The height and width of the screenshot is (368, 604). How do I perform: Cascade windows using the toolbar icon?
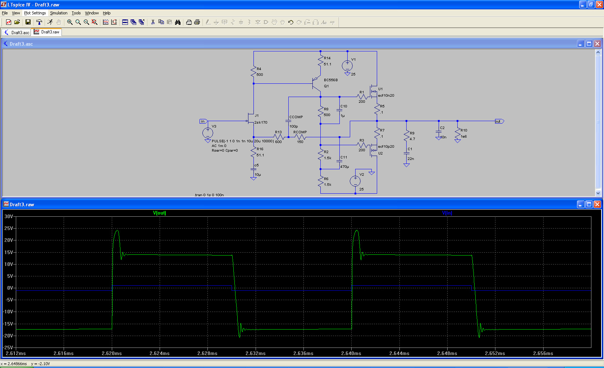click(133, 22)
